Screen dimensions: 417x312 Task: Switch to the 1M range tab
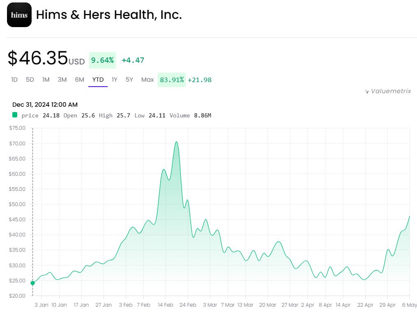click(x=46, y=80)
